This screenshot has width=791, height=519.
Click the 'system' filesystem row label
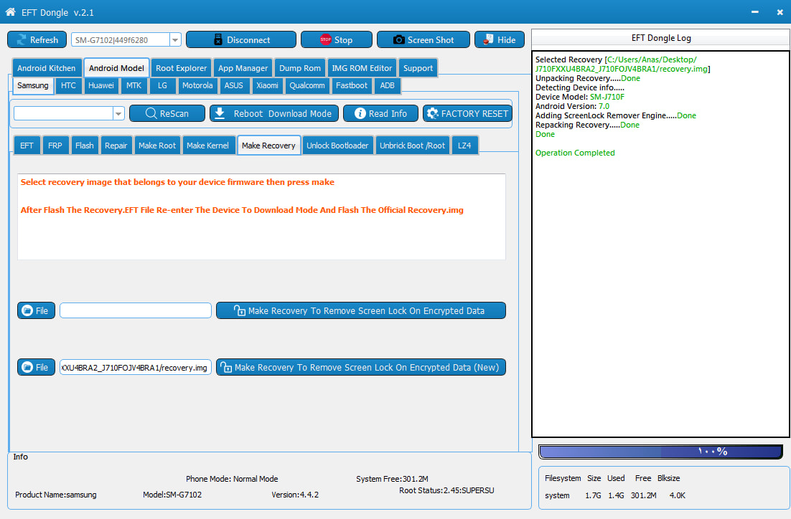click(557, 495)
